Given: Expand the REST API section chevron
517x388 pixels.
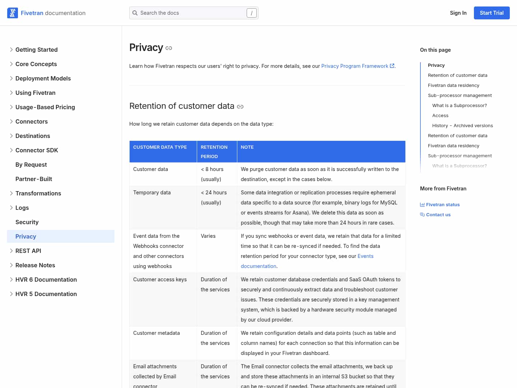Looking at the screenshot, I should point(11,251).
